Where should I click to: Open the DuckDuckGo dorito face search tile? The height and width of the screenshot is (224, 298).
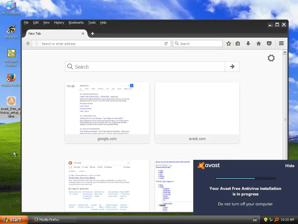[x=107, y=186]
